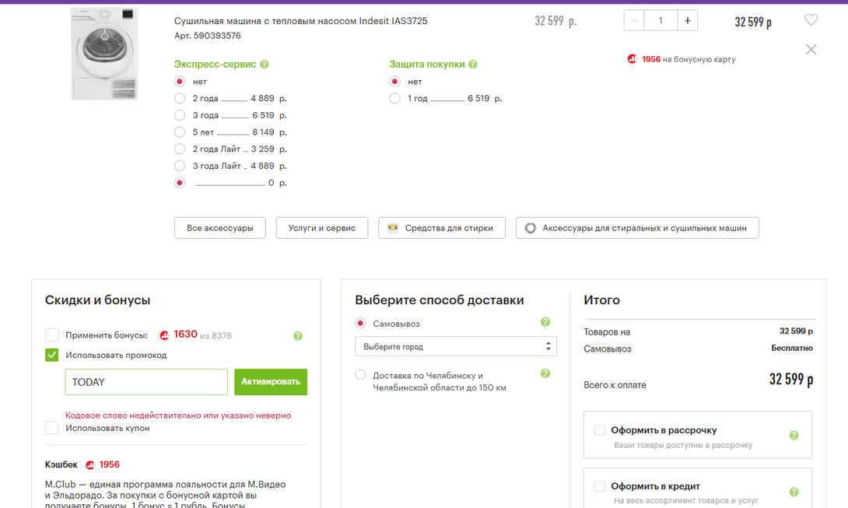Increase quantity with the plus button

(x=687, y=21)
